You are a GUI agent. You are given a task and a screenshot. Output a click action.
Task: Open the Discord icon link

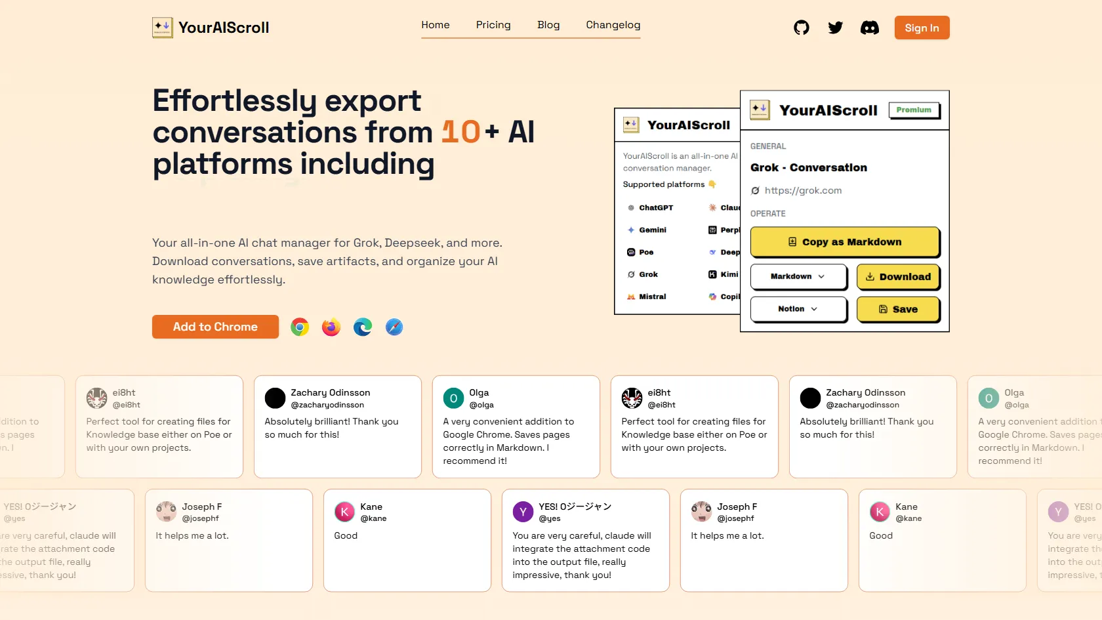point(870,28)
